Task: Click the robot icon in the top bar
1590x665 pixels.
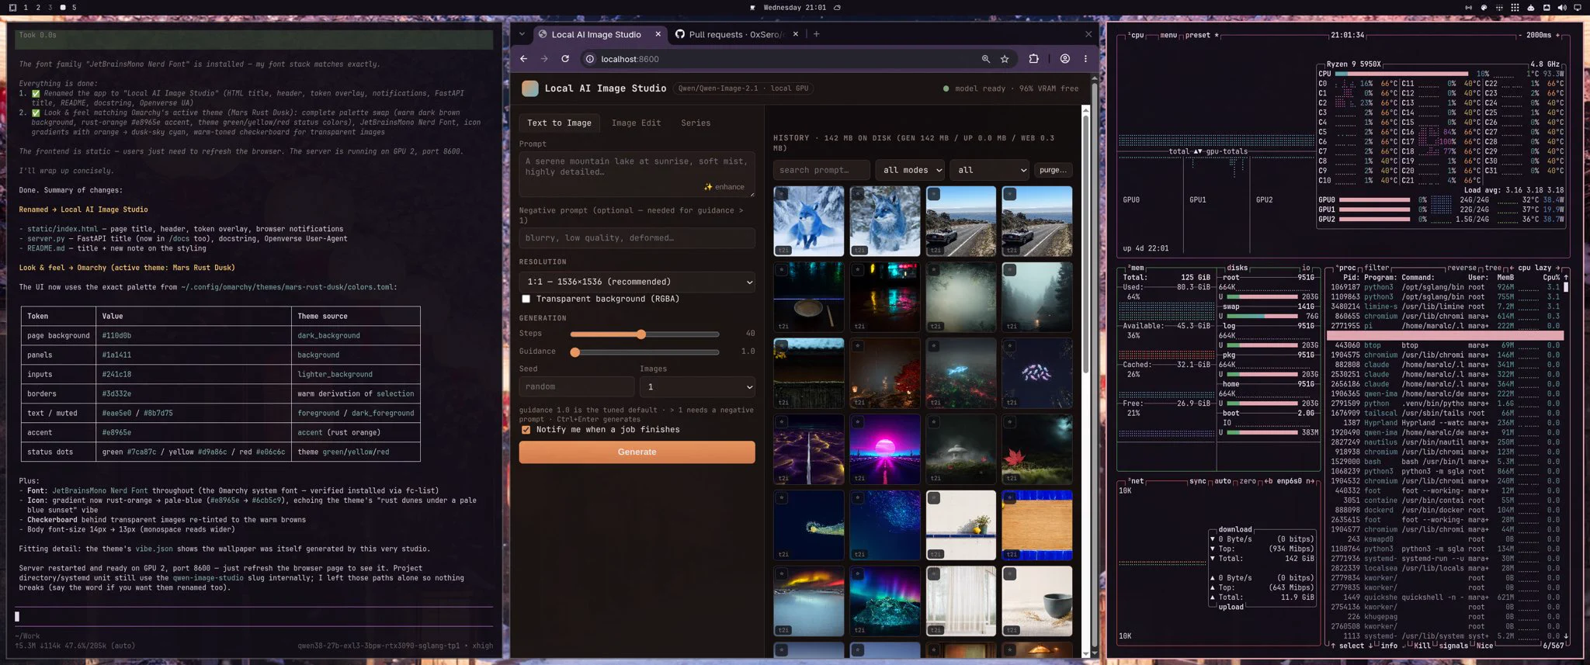Action: [x=1531, y=8]
